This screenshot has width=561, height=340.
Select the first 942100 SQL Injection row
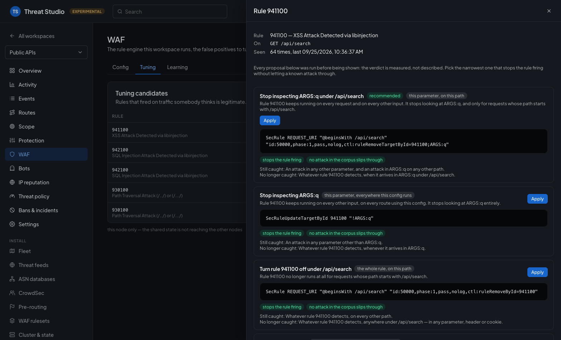click(177, 153)
